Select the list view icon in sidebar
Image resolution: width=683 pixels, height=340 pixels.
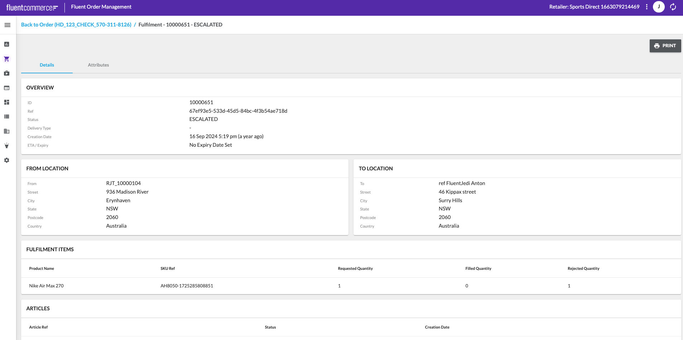tap(7, 116)
